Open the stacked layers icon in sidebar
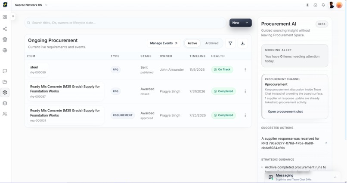This screenshot has height=183, width=347. click(x=5, y=103)
